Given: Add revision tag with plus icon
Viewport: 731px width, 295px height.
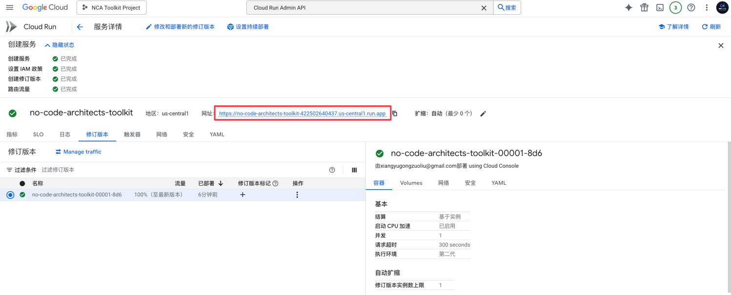Looking at the screenshot, I should click(243, 195).
